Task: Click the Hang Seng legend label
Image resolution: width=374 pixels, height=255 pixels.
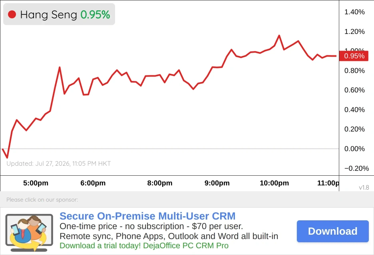Action: point(48,15)
